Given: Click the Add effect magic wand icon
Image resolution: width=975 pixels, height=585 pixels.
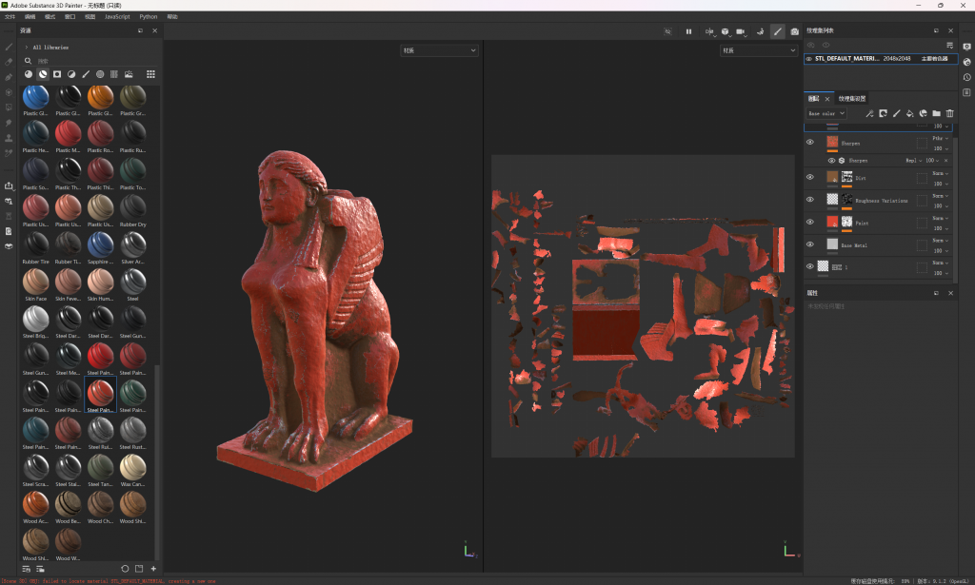Looking at the screenshot, I should [x=869, y=113].
